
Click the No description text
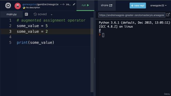[33, 8]
